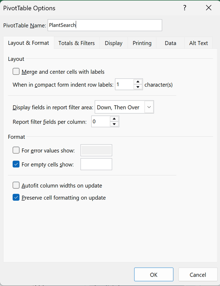Confirm with the OK button
Viewport: 220px width, 286px height.
(154, 274)
